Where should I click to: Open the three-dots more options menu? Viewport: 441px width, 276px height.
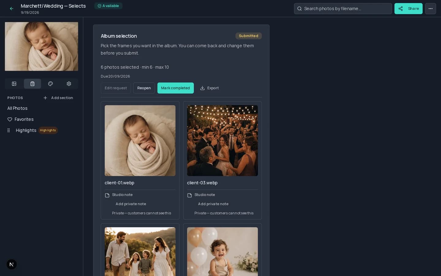[430, 9]
